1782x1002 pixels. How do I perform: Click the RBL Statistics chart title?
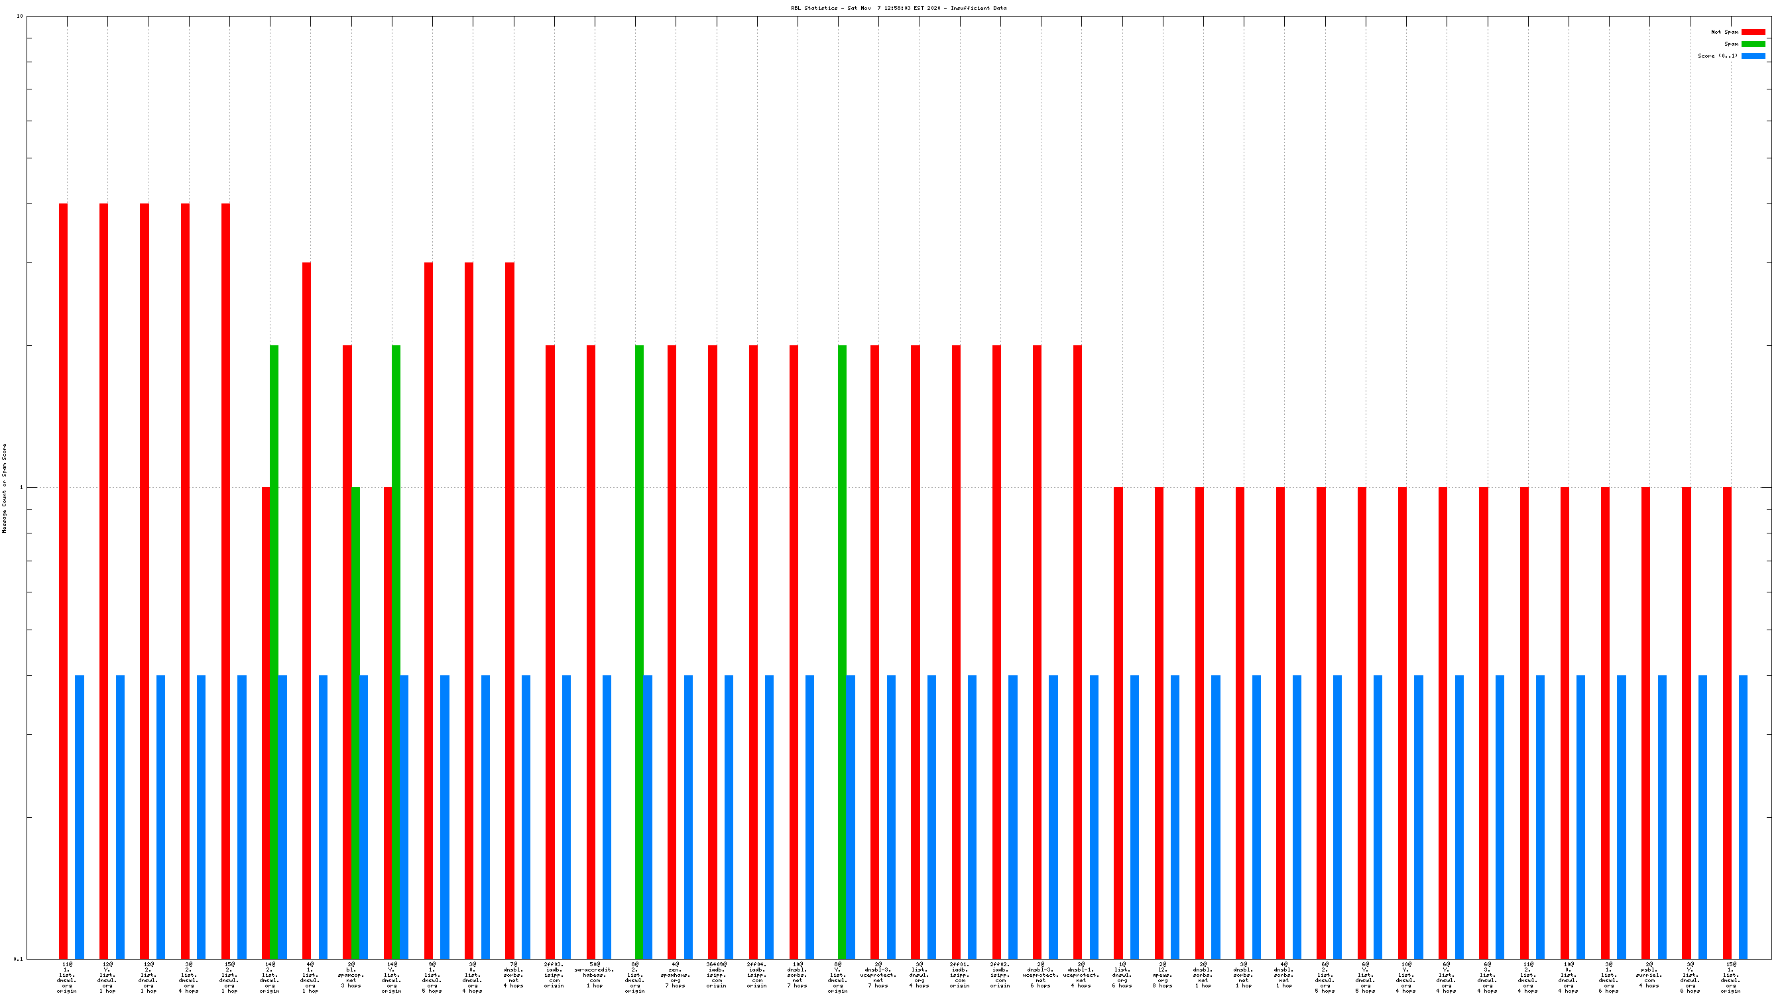pos(898,9)
